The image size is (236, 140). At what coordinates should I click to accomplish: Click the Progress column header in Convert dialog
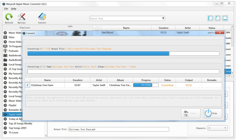click(146, 80)
